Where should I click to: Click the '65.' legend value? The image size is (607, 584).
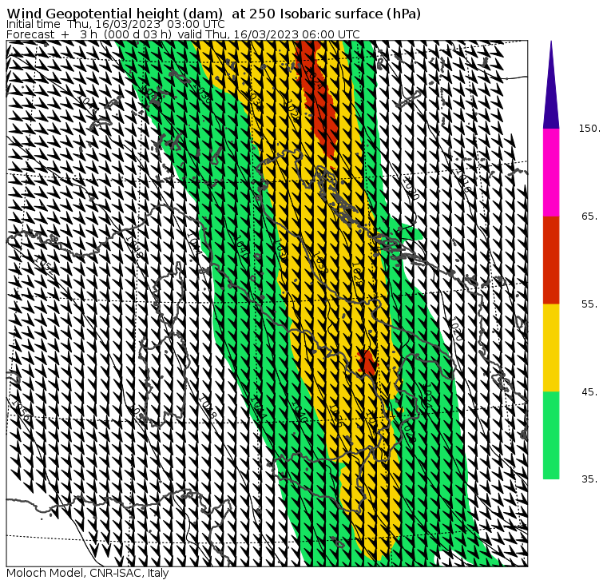(589, 217)
